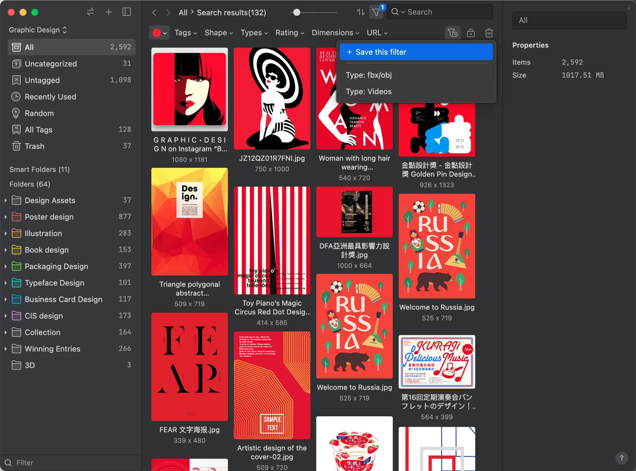This screenshot has height=471, width=636.
Task: Expand the Poster design folder
Action: coord(5,217)
